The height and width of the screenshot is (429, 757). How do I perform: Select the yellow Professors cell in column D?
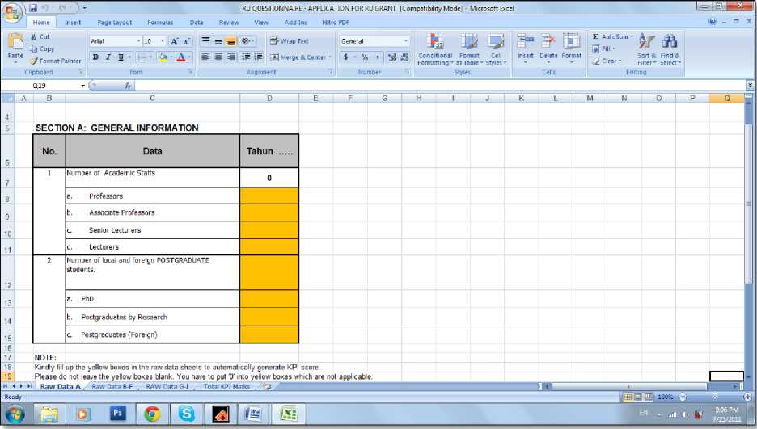tap(269, 196)
